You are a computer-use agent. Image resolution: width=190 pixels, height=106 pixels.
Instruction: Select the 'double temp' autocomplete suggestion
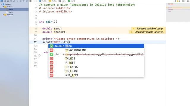pyautogui.click(x=96, y=46)
